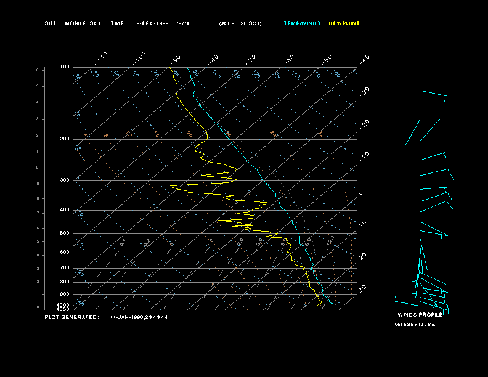Click the wind barb scale note
The image size is (488, 377).
tap(415, 324)
